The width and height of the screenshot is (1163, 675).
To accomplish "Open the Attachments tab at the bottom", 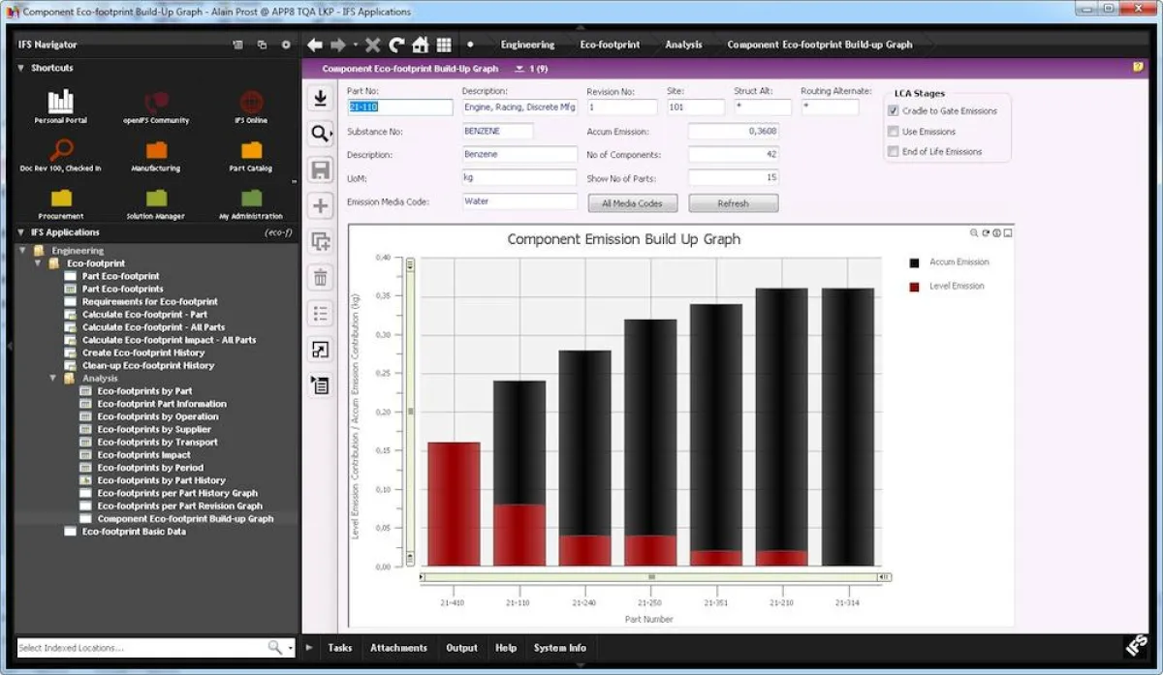I will pyautogui.click(x=398, y=648).
